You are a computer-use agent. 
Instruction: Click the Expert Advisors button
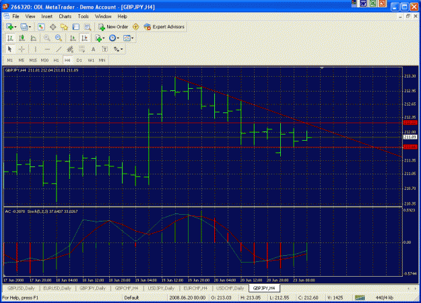(x=164, y=27)
